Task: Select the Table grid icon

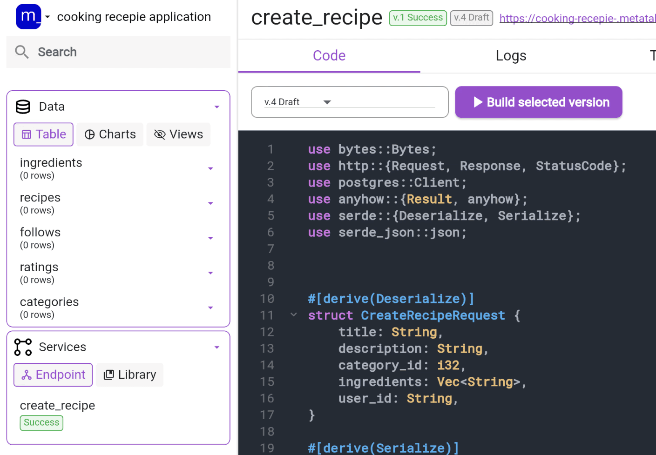Action: 27,134
